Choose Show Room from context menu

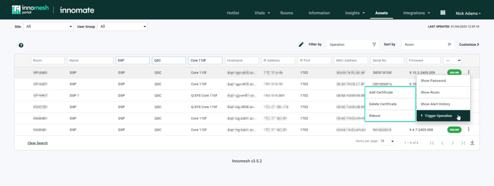(x=443, y=92)
